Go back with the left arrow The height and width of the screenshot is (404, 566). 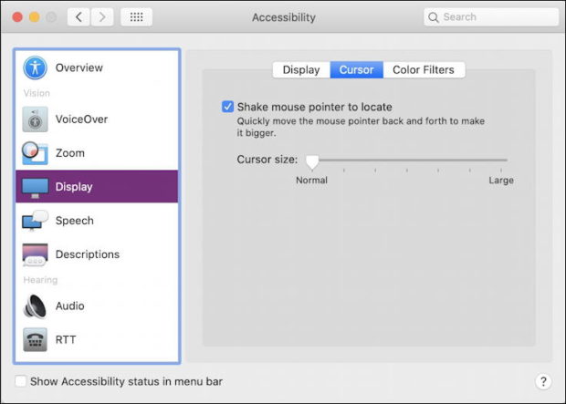[79, 17]
